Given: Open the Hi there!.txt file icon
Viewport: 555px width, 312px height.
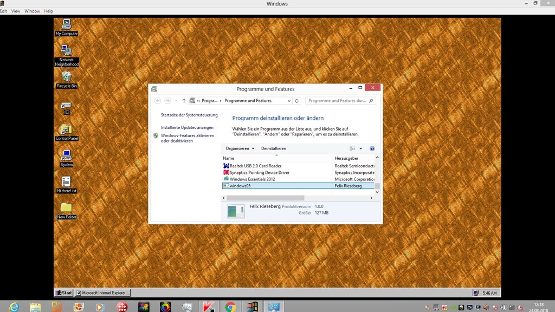Looking at the screenshot, I should (67, 185).
